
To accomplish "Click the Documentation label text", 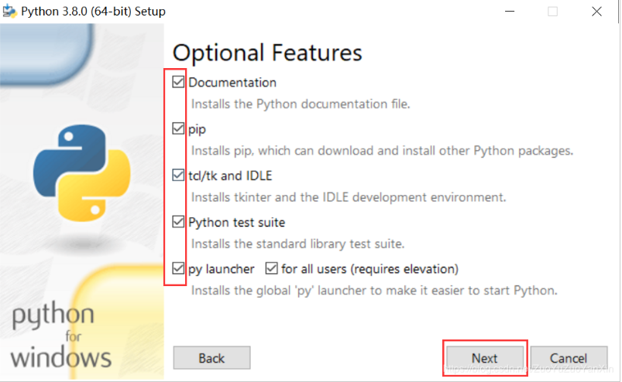I will point(232,82).
